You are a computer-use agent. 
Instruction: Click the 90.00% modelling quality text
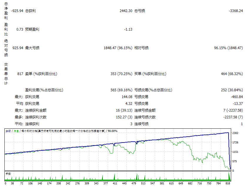[x=113, y=131]
